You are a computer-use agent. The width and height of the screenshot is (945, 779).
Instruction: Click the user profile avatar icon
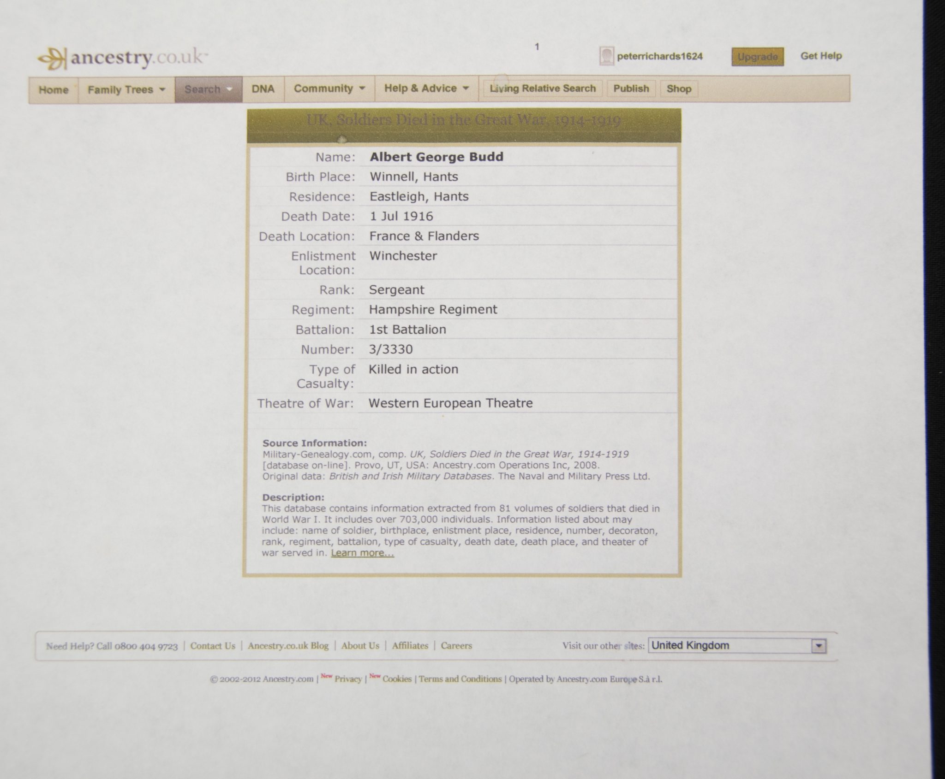coord(606,56)
